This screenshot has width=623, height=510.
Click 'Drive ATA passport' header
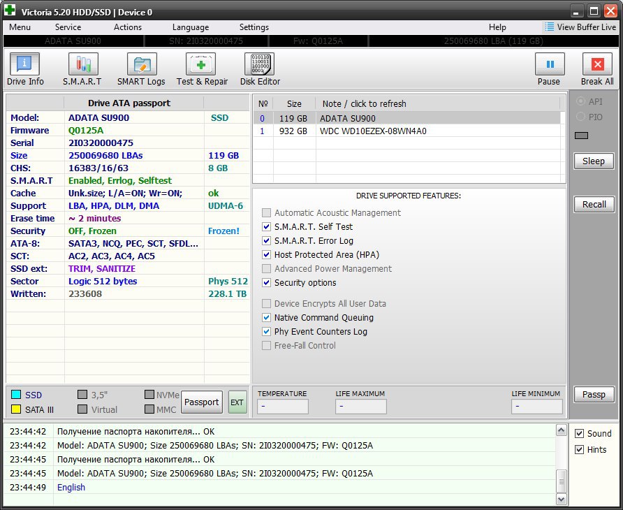129,103
